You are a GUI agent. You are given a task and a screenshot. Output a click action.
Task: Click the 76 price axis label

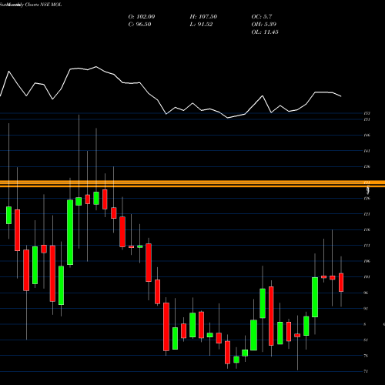tap(367, 356)
